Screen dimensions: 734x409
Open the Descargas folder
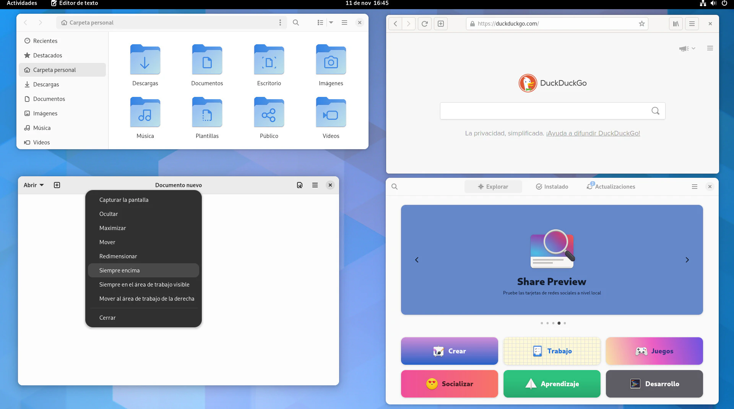[x=145, y=65]
